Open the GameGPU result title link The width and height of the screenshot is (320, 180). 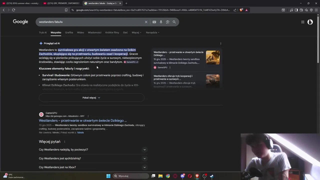(83, 120)
